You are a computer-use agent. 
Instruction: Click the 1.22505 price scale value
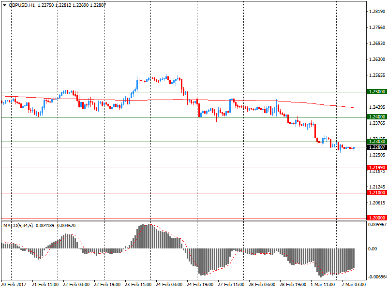coord(377,155)
